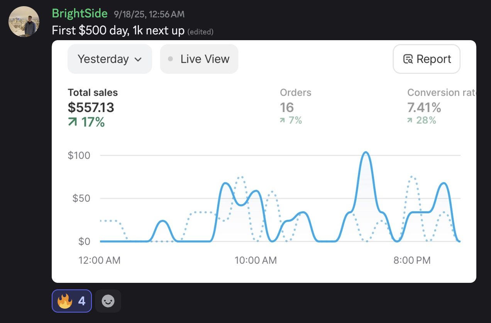Open BrightSide's profile avatar
Image resolution: width=491 pixels, height=323 pixels.
click(x=24, y=22)
